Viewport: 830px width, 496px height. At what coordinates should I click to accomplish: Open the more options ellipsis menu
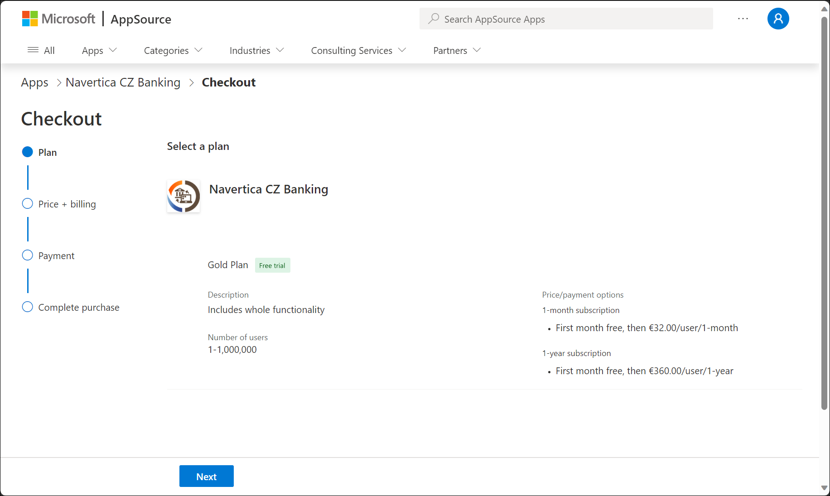click(x=743, y=19)
